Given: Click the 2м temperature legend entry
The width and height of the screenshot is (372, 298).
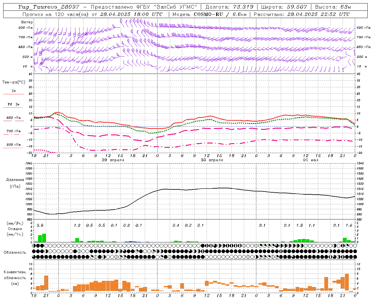Looking at the screenshot, I should 14,91.
